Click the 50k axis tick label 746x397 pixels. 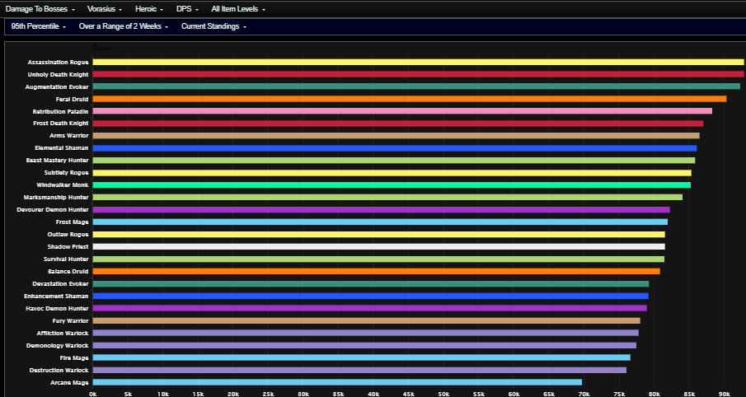point(443,394)
